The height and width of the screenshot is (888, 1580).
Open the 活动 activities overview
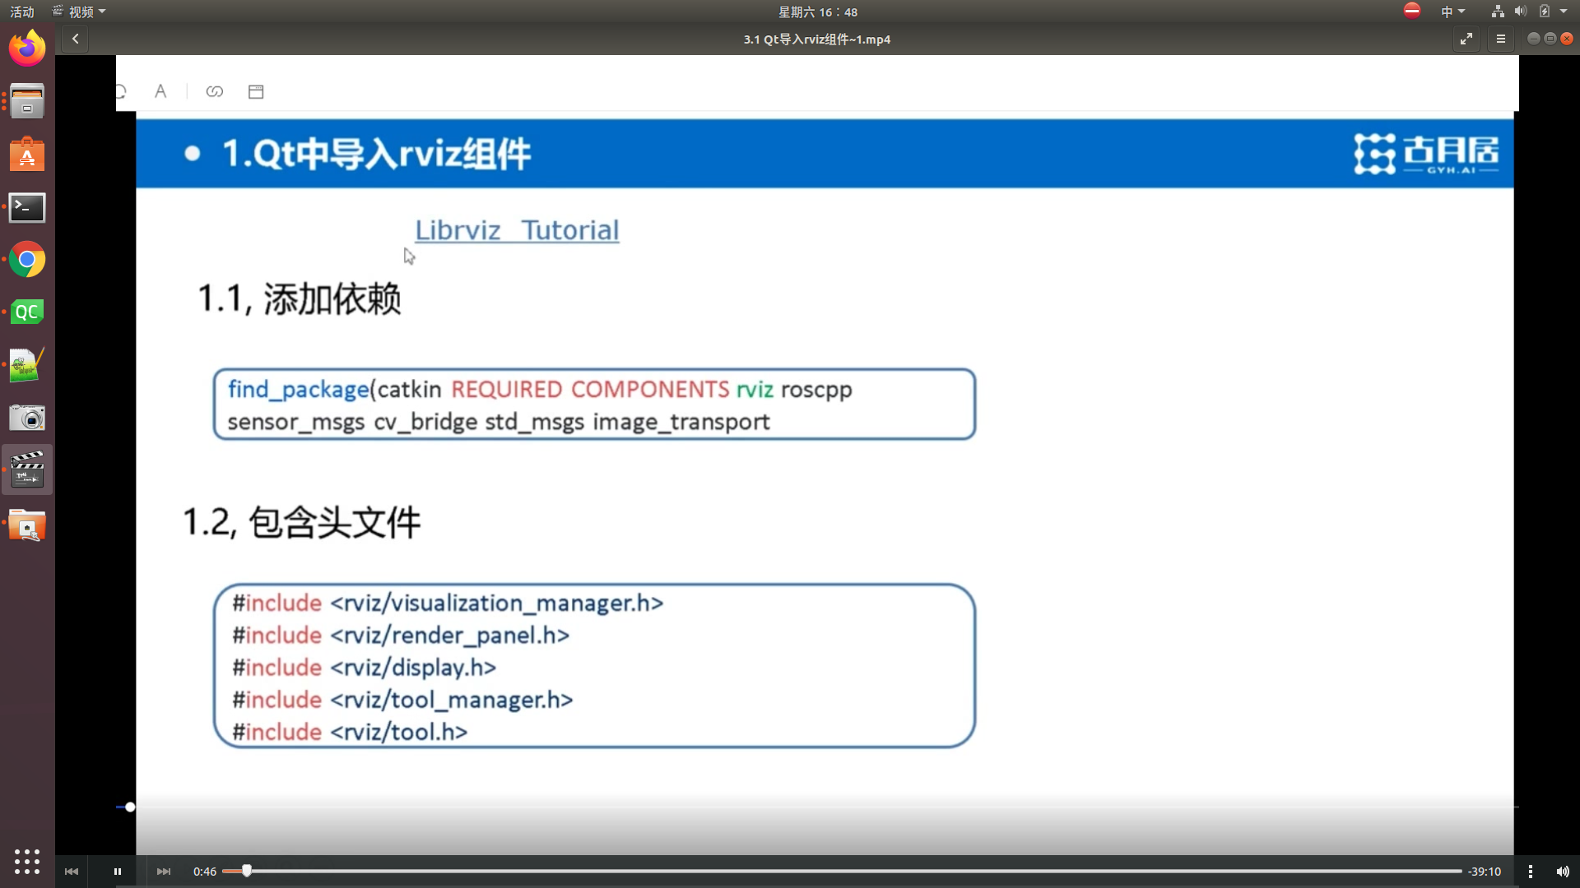(x=22, y=12)
